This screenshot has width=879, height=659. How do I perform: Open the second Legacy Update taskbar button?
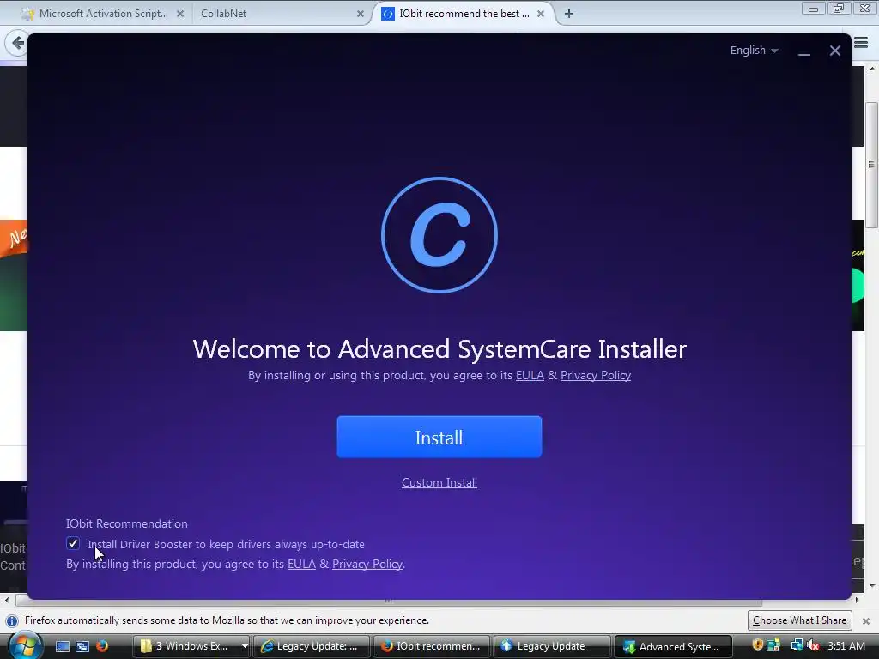(552, 646)
